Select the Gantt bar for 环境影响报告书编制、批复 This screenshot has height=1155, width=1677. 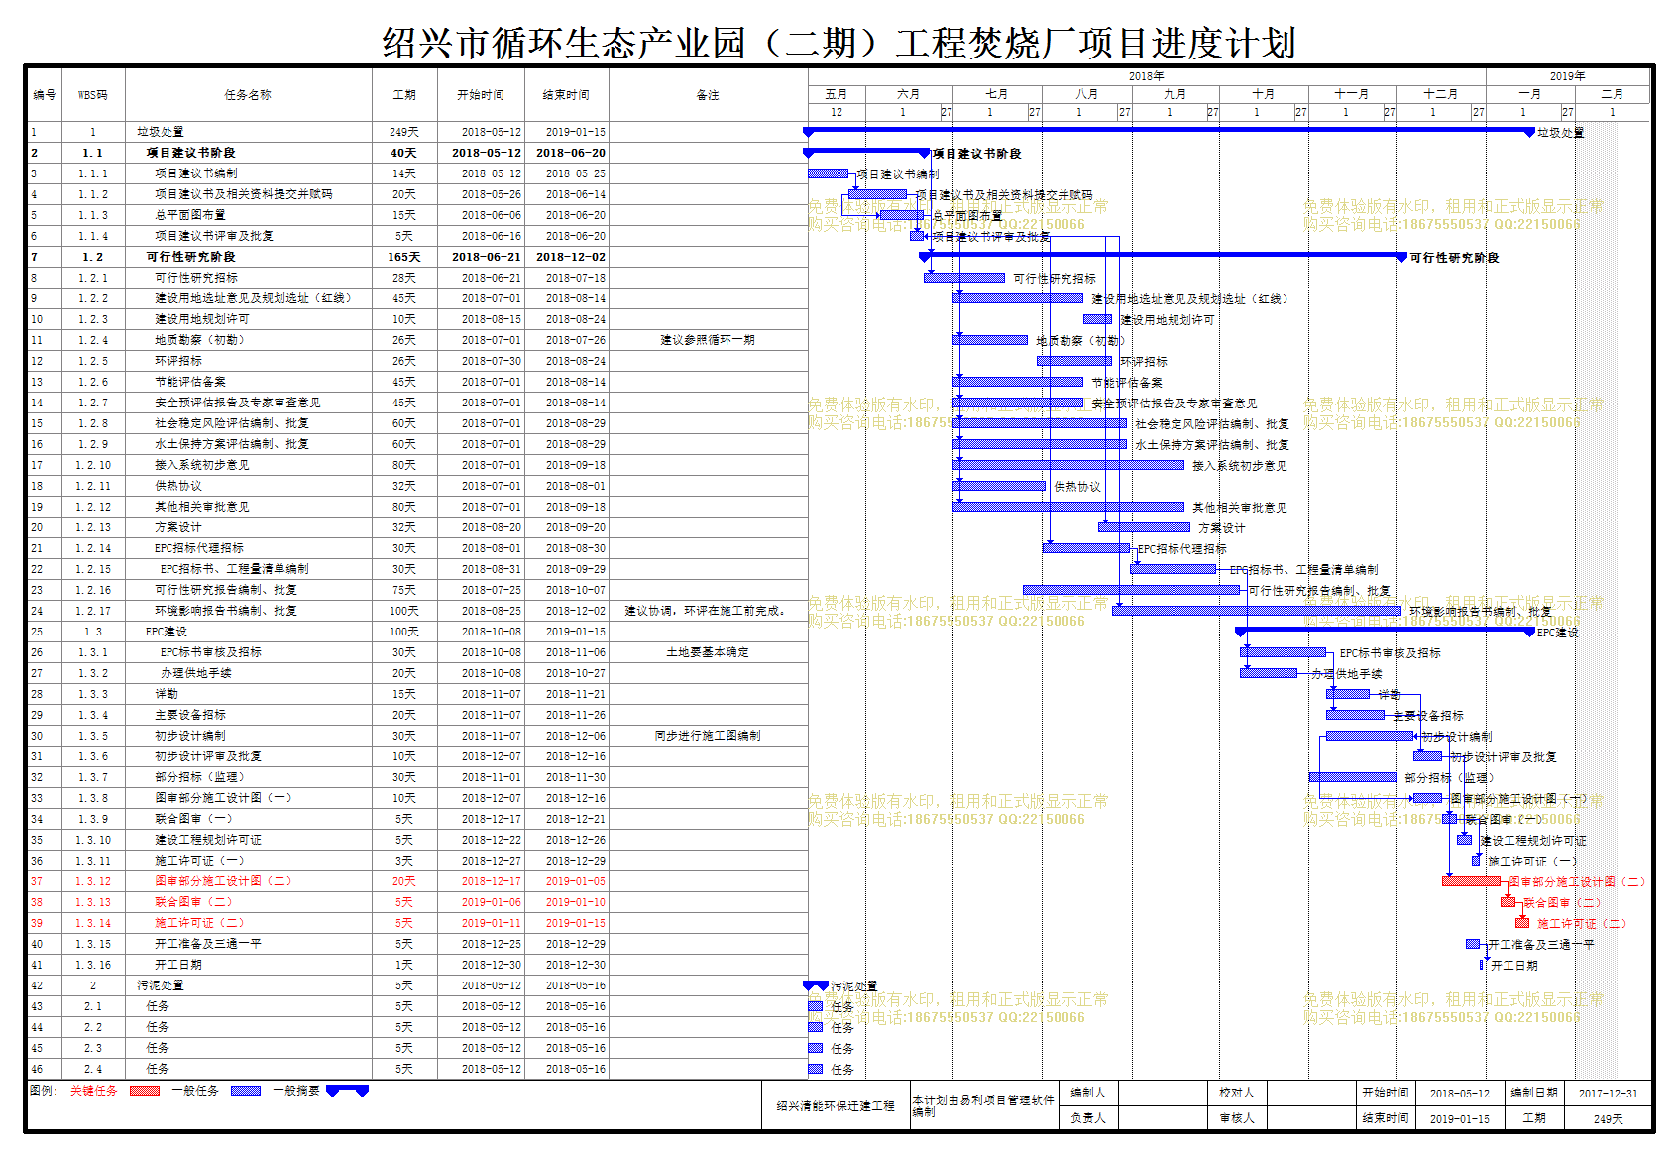pos(1257,611)
